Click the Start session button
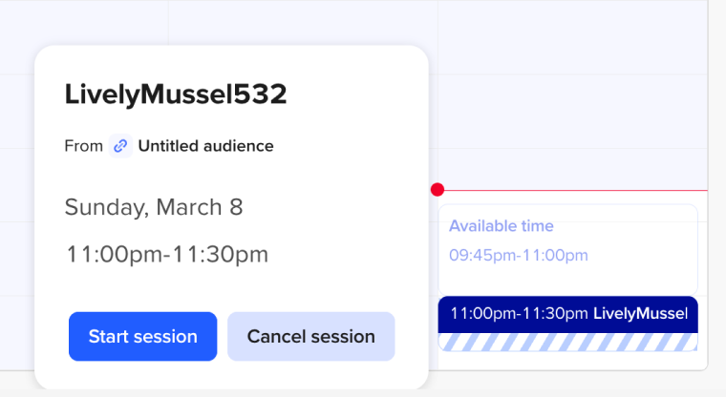726x397 pixels. coord(142,337)
